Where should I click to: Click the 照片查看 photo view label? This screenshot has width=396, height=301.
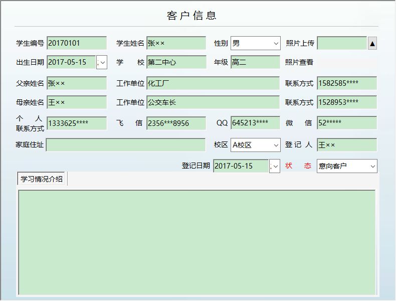coord(299,62)
